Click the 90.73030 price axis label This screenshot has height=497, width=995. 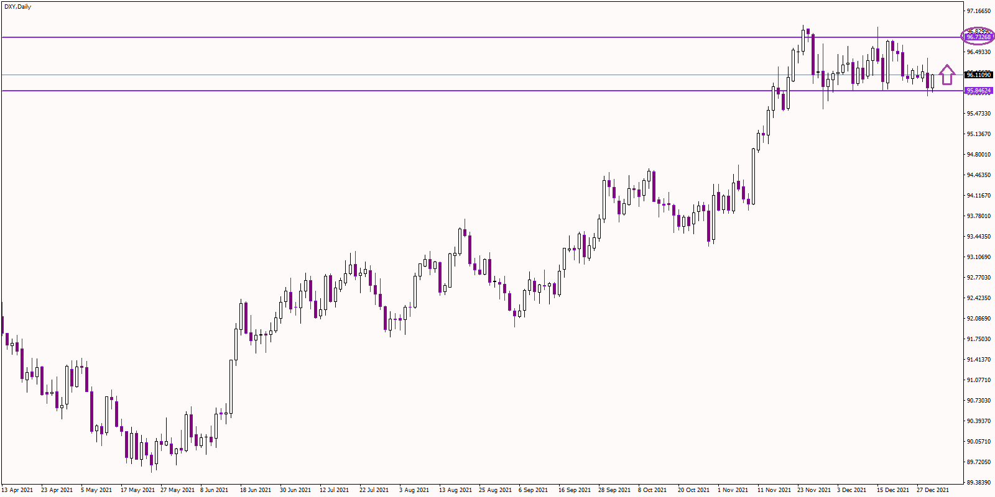click(x=979, y=401)
